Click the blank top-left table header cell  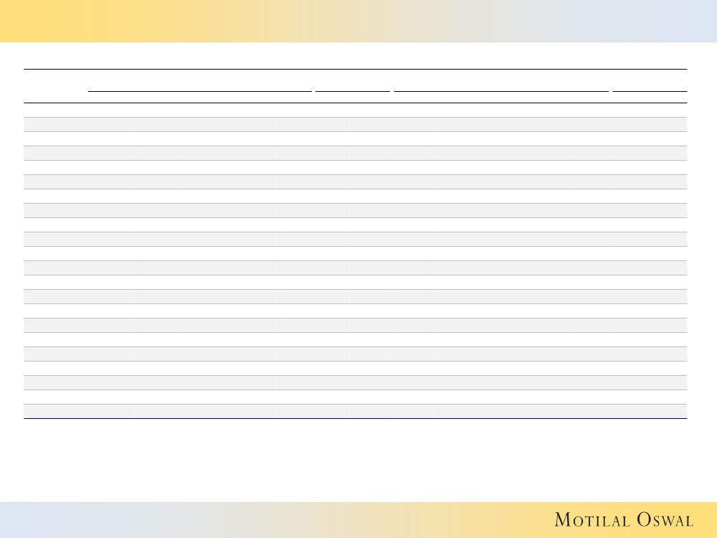coord(55,86)
